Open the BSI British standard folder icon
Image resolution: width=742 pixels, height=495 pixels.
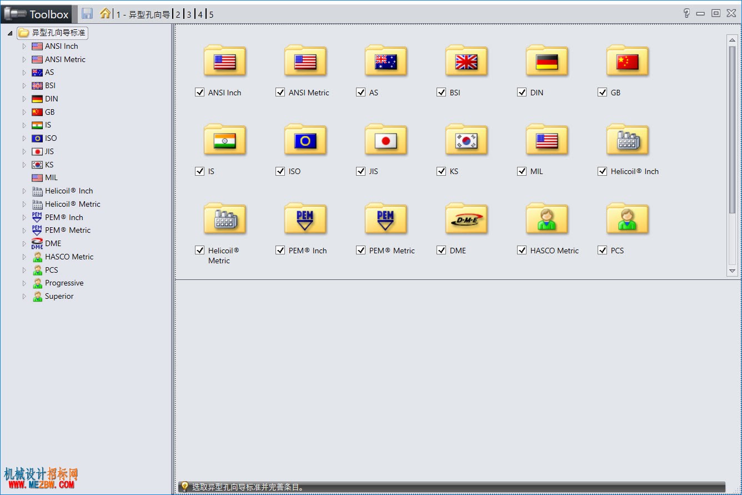click(467, 61)
